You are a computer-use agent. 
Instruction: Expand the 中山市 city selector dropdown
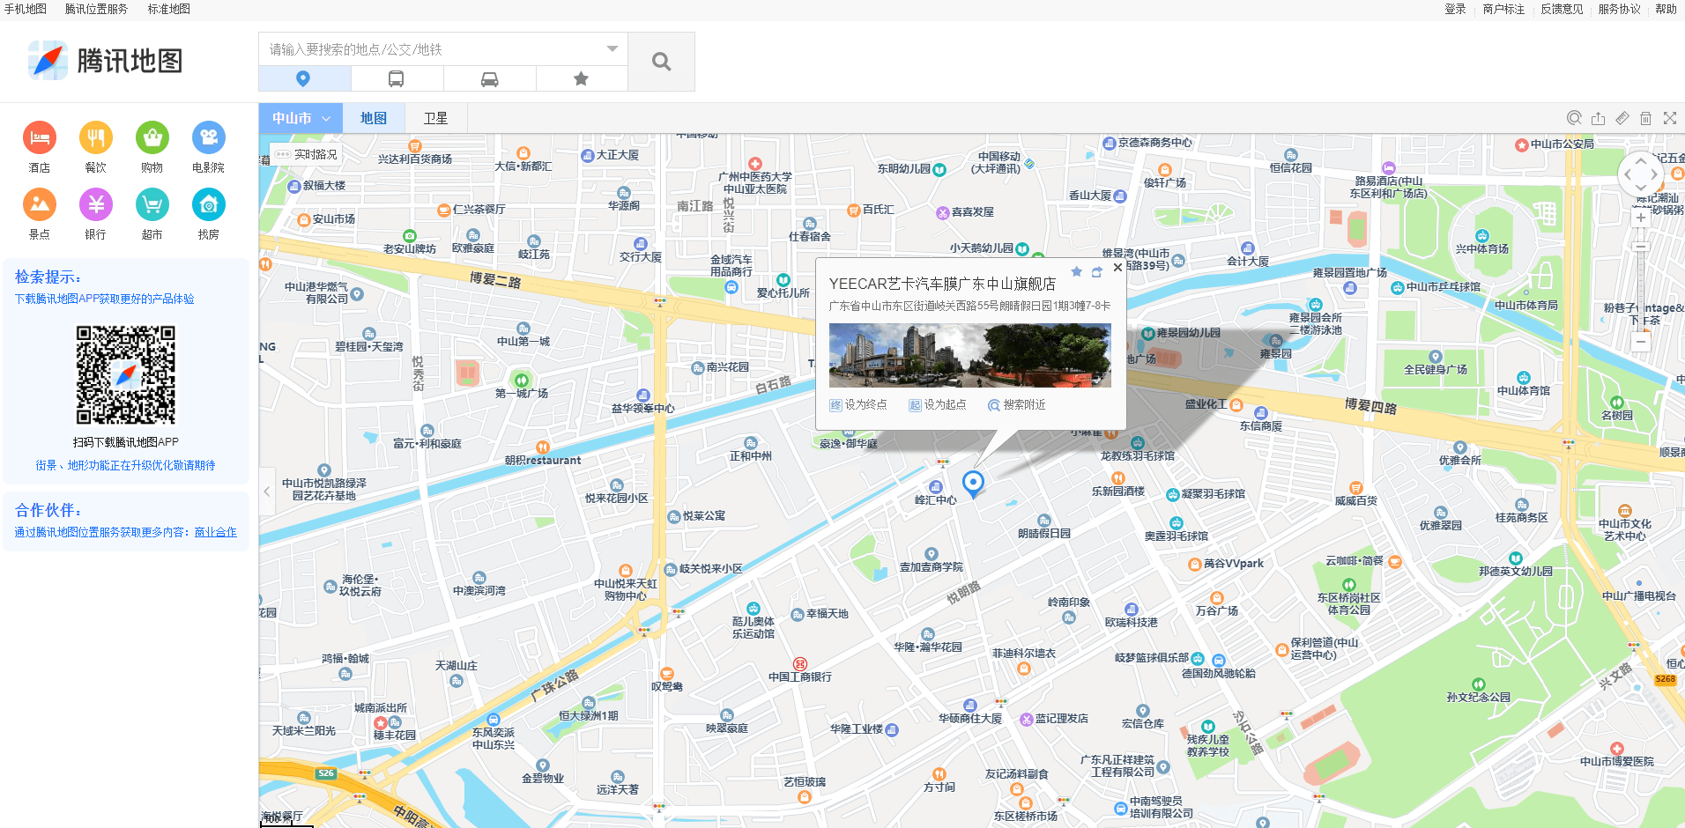point(301,118)
